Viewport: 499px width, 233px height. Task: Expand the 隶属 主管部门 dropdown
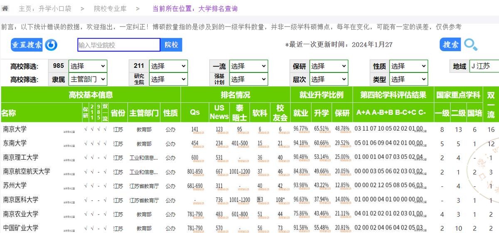click(87, 79)
